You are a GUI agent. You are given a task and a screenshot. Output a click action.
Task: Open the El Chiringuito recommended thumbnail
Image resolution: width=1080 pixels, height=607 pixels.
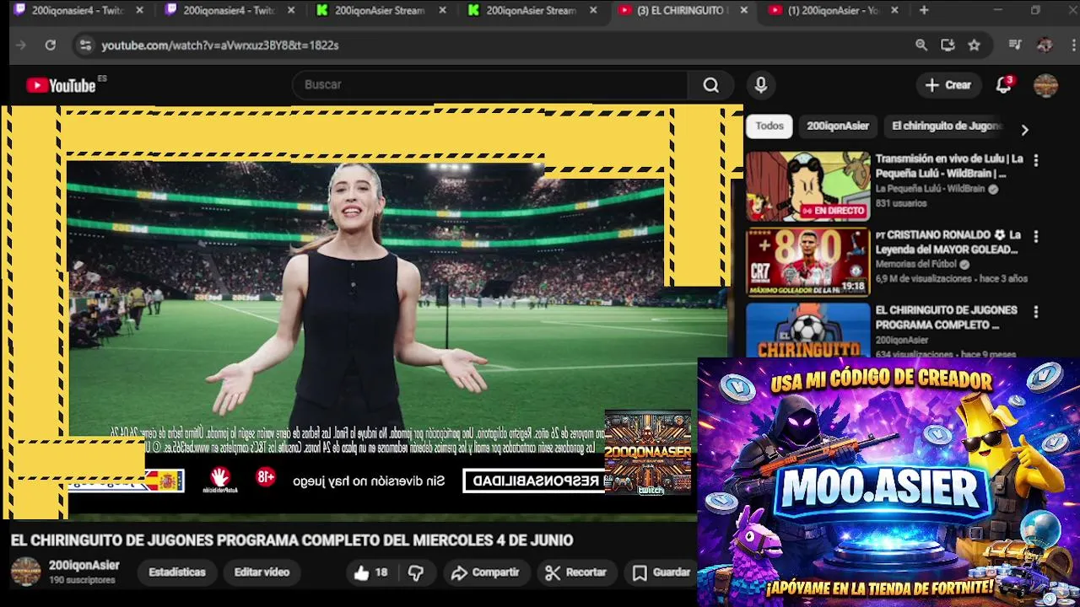[807, 330]
